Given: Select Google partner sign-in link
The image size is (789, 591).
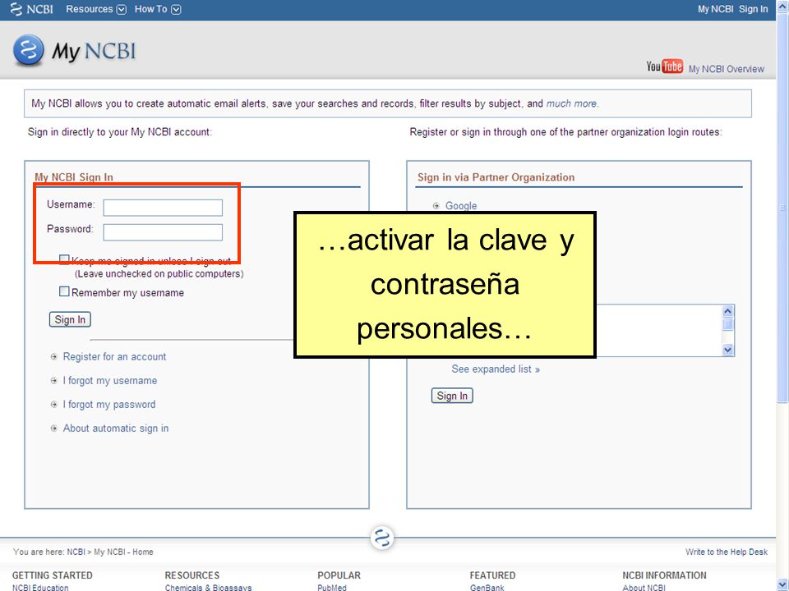Looking at the screenshot, I should 461,205.
